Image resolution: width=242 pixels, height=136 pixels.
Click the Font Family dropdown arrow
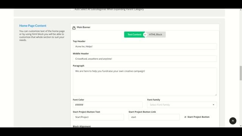click(x=213, y=105)
